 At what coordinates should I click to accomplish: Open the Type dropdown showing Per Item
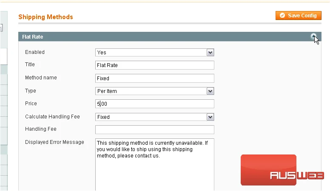[155, 91]
